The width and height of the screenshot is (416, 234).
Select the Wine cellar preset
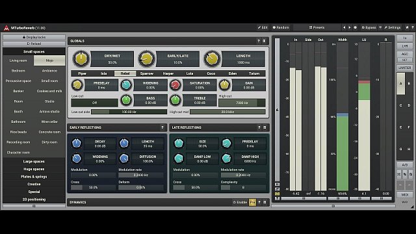(x=49, y=122)
